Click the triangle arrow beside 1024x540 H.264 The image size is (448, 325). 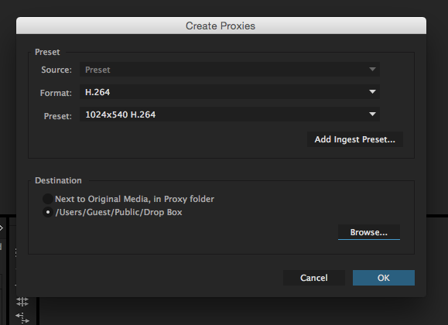pos(372,114)
